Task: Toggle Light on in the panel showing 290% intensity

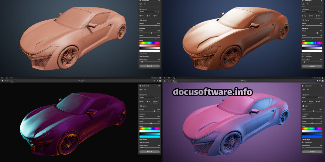Action: 141,106
